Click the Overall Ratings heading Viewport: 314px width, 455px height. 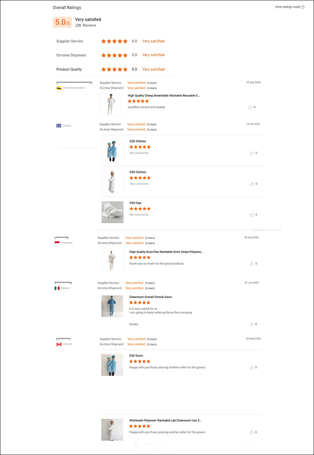click(67, 7)
